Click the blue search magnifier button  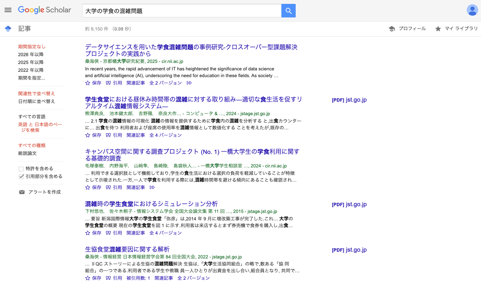[x=289, y=11]
